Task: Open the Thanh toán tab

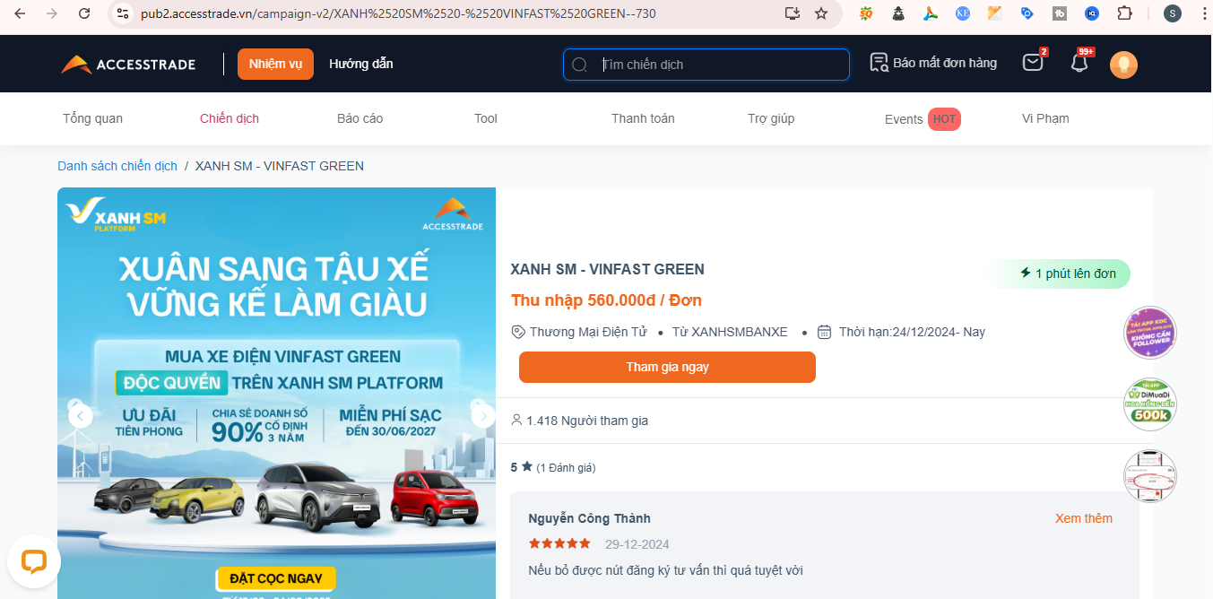Action: 643,118
